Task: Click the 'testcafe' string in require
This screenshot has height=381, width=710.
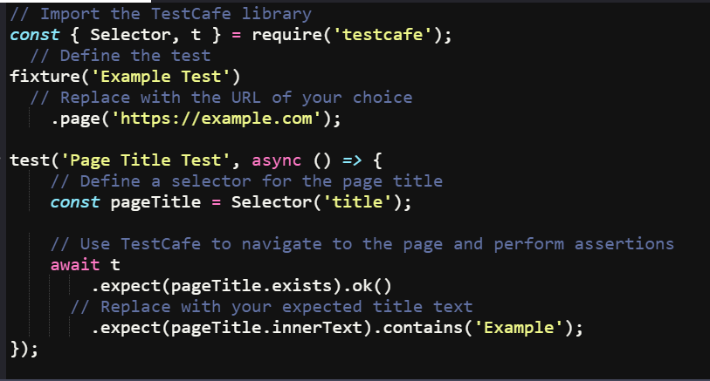Action: click(x=383, y=35)
